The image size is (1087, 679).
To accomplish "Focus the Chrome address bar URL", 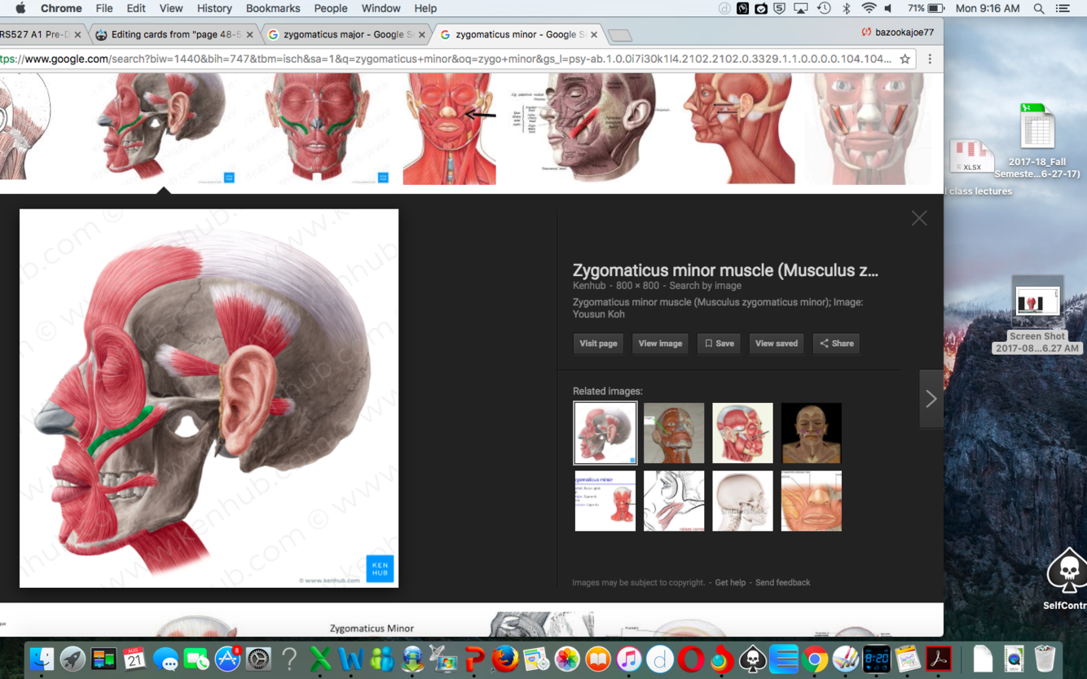I will point(444,59).
